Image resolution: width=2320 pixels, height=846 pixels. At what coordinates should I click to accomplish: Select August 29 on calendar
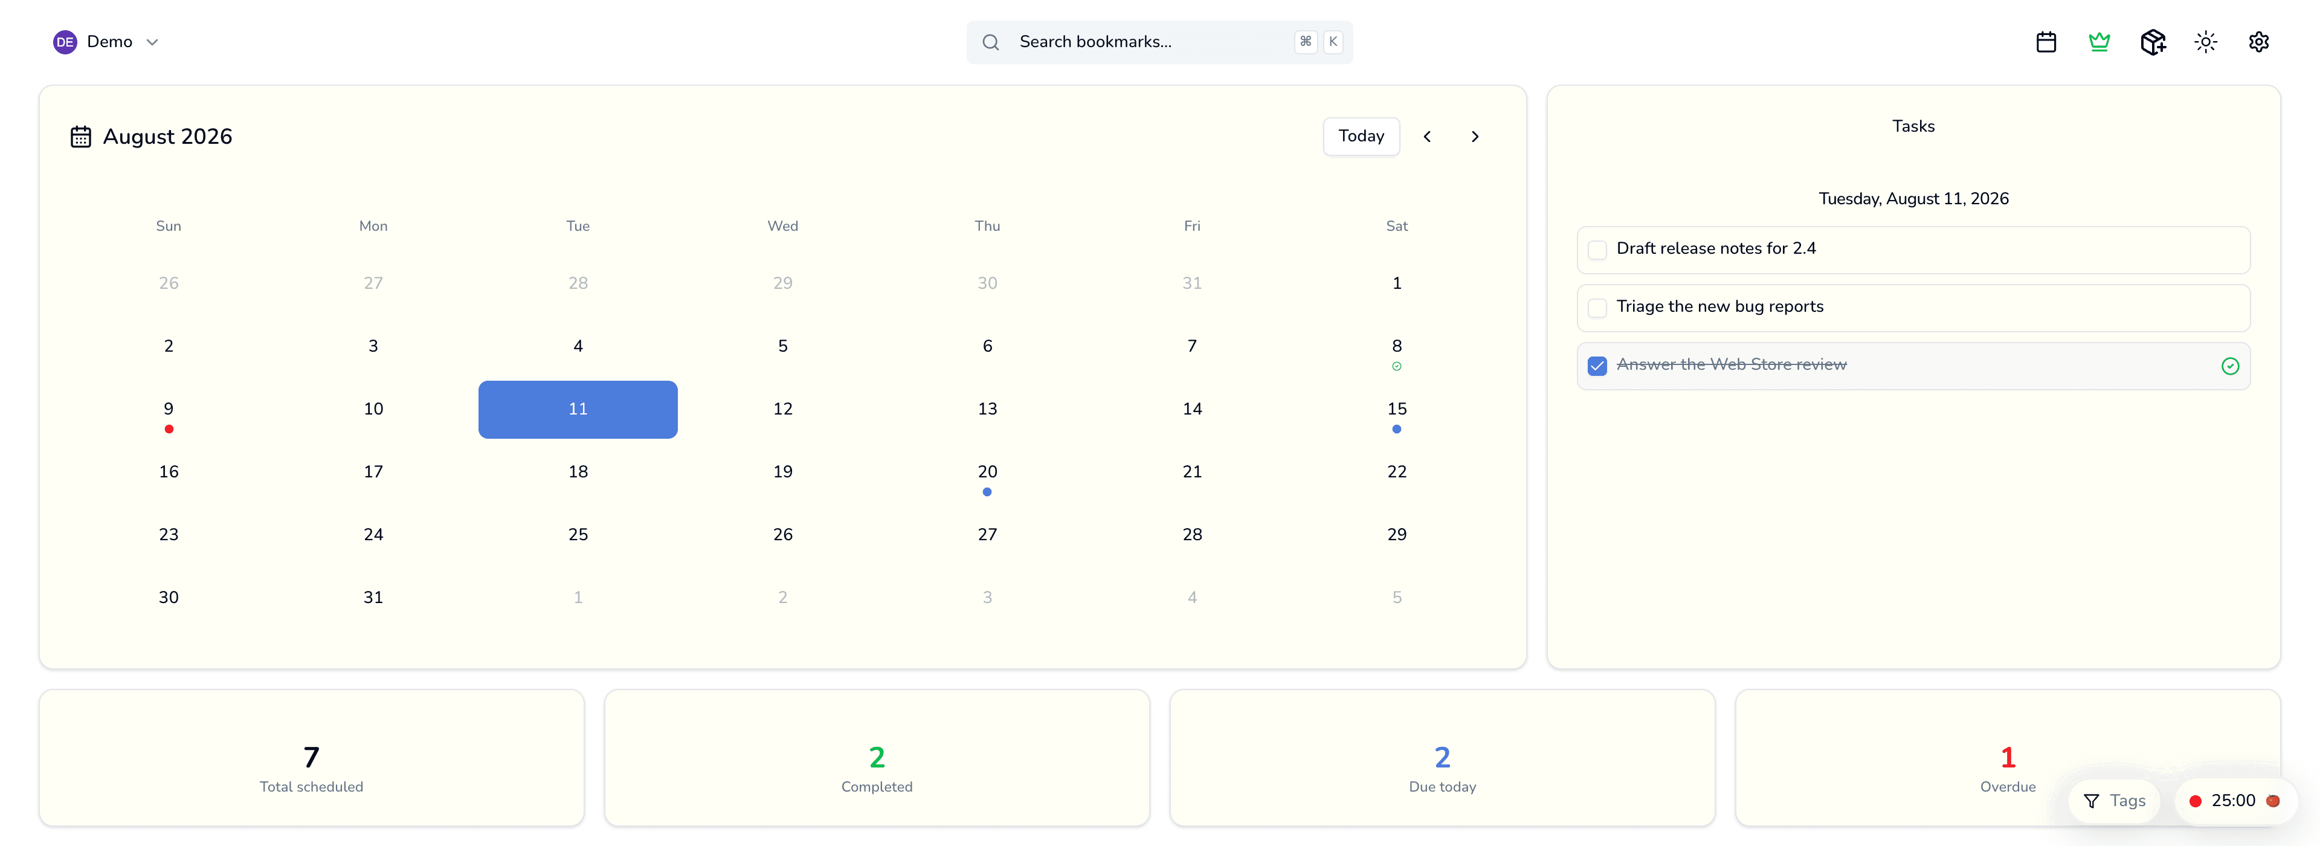[x=1397, y=535]
